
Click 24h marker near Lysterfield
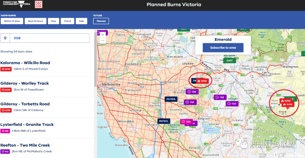coord(186,122)
